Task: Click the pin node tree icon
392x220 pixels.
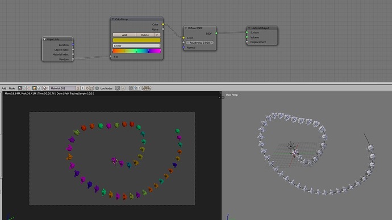Action: pyautogui.click(x=118, y=88)
